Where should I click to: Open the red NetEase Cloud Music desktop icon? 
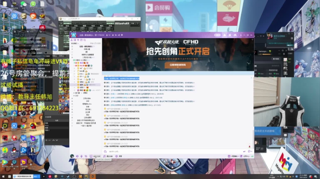[42, 28]
